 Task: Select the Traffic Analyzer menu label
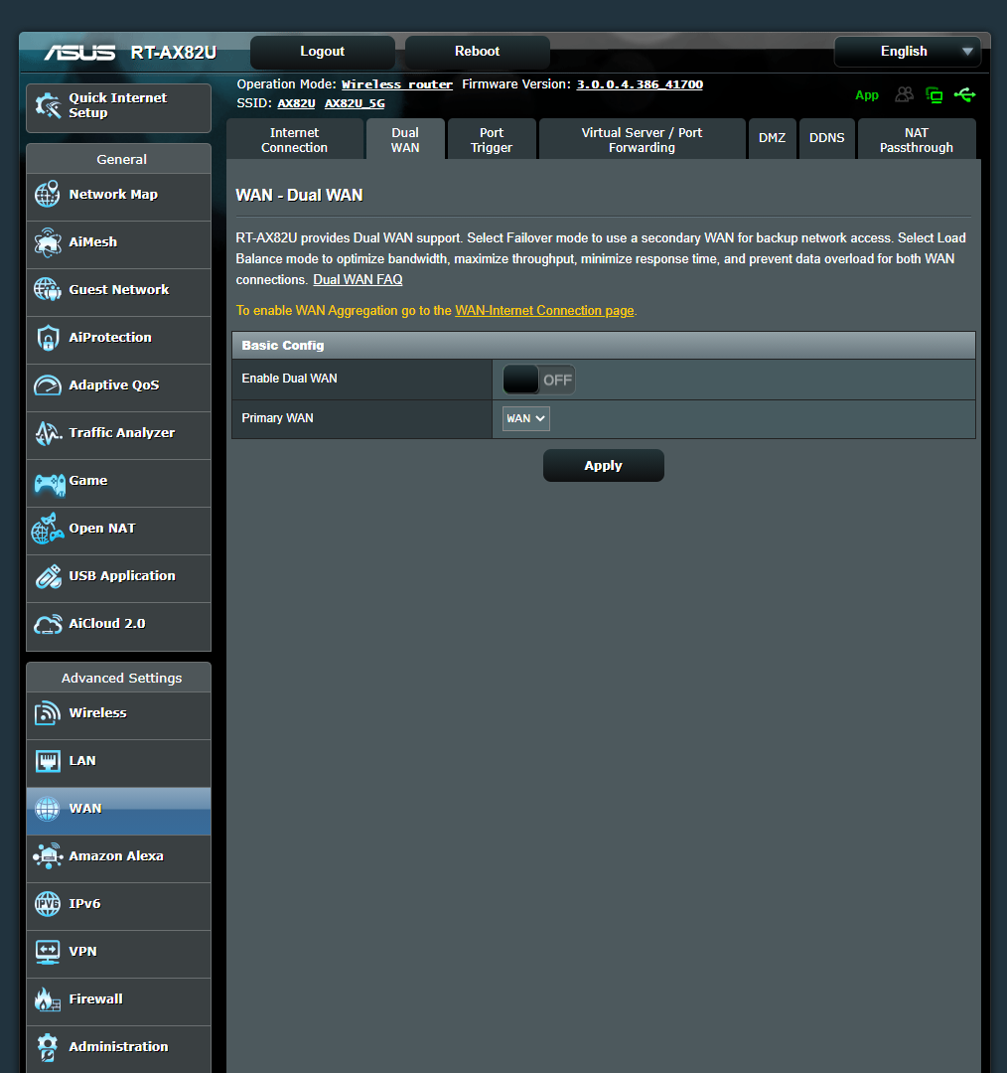pyautogui.click(x=122, y=433)
